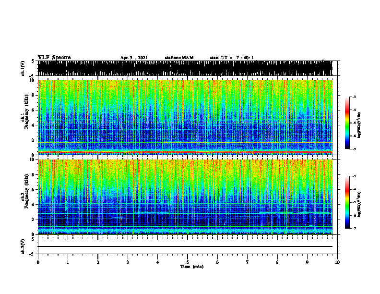Click the ch.2 "Frequency (kHz)" axis label
The width and height of the screenshot is (380, 294).
point(26,191)
